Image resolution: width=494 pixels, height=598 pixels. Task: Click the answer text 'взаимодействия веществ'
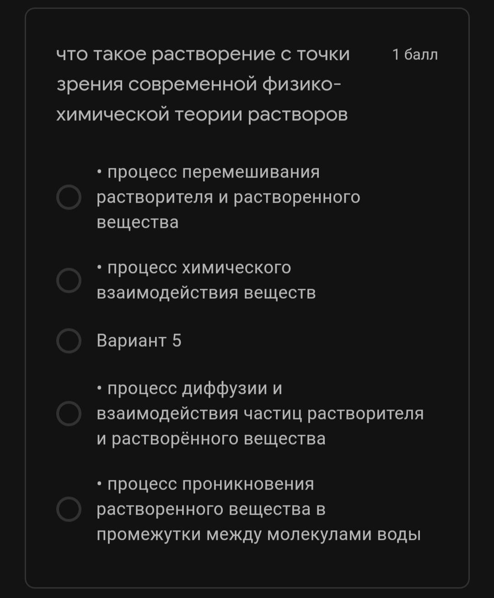coord(206,293)
